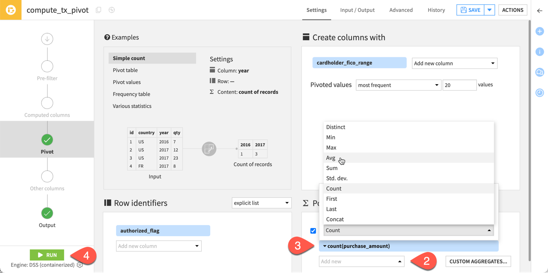This screenshot has width=548, height=273.
Task: Enable the checkbox beside the Count aggregate
Action: pyautogui.click(x=313, y=230)
